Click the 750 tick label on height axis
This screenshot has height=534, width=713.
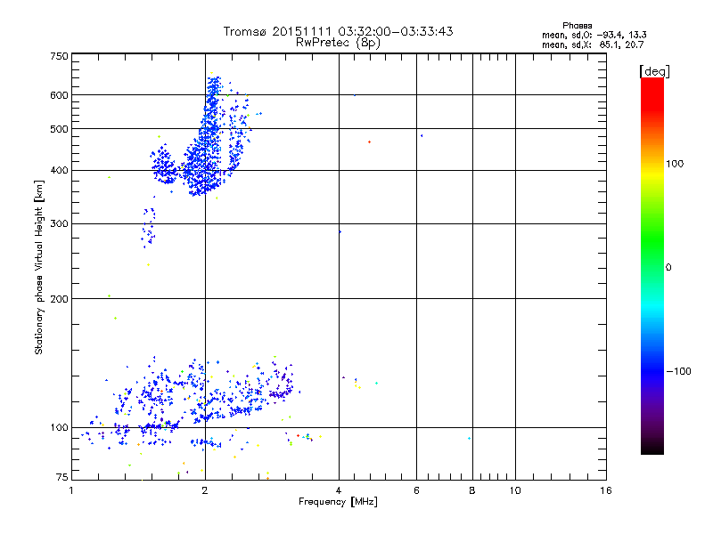click(59, 56)
